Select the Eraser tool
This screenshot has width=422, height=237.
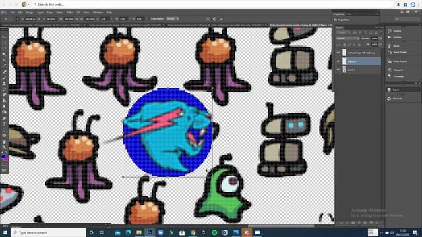tap(4, 95)
